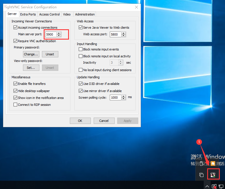Click the orange house tray icon
The width and height of the screenshot is (225, 189).
pyautogui.click(x=213, y=163)
